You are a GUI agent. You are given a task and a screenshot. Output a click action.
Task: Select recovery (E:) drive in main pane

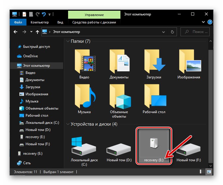coord(154,146)
